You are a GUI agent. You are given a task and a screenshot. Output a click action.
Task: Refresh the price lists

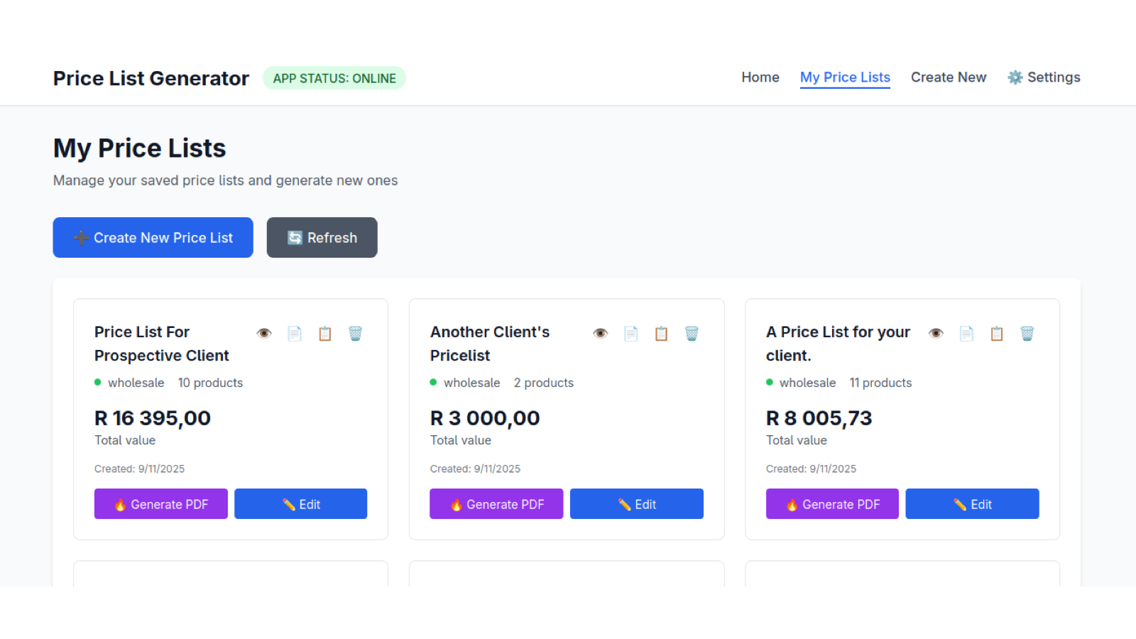[322, 238]
